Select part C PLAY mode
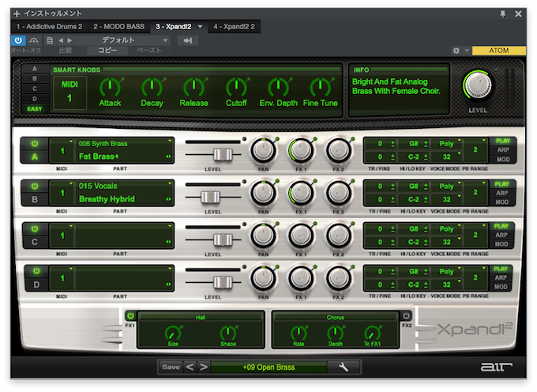 (x=501, y=226)
